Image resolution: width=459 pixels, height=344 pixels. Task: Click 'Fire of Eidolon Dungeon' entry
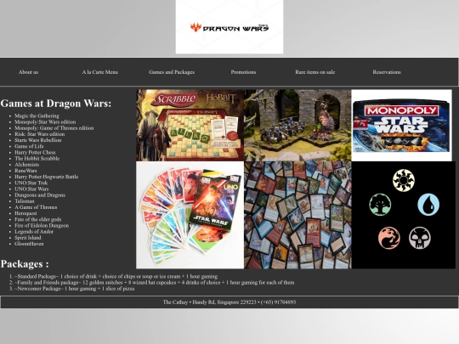click(x=42, y=226)
